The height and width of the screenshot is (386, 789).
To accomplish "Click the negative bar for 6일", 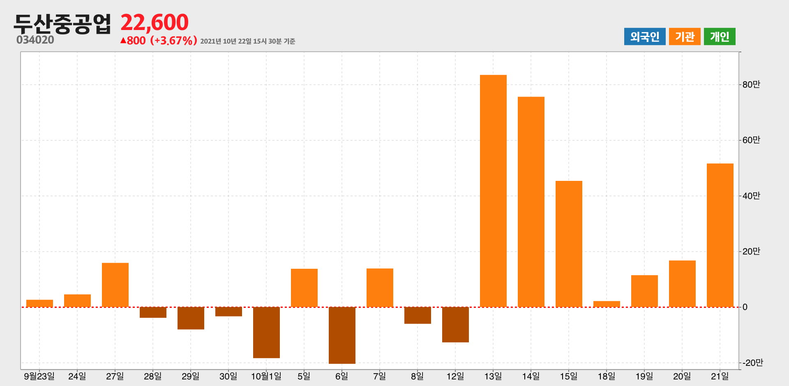I will [x=342, y=335].
